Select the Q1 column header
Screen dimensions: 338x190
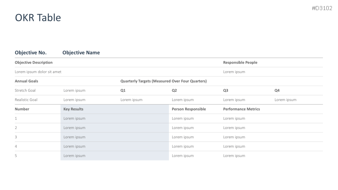tap(123, 91)
